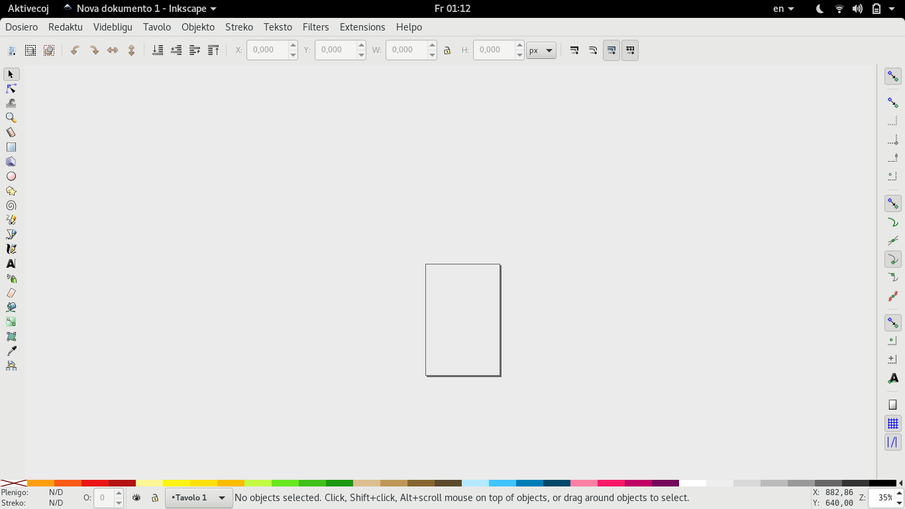Screen dimensions: 905x509
Task: Click the Deselect icon in toolbar
Action: 49,50
